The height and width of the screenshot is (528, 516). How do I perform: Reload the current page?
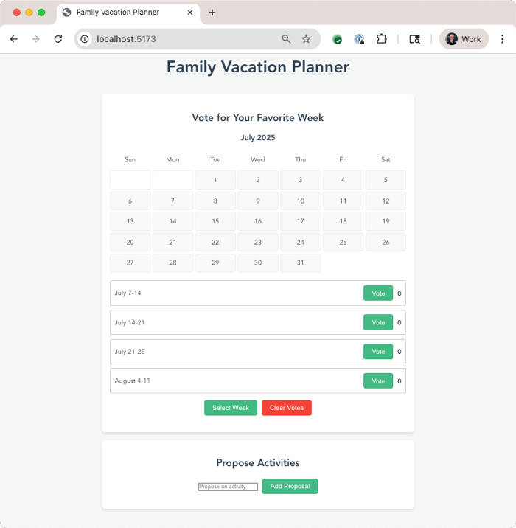coord(58,39)
